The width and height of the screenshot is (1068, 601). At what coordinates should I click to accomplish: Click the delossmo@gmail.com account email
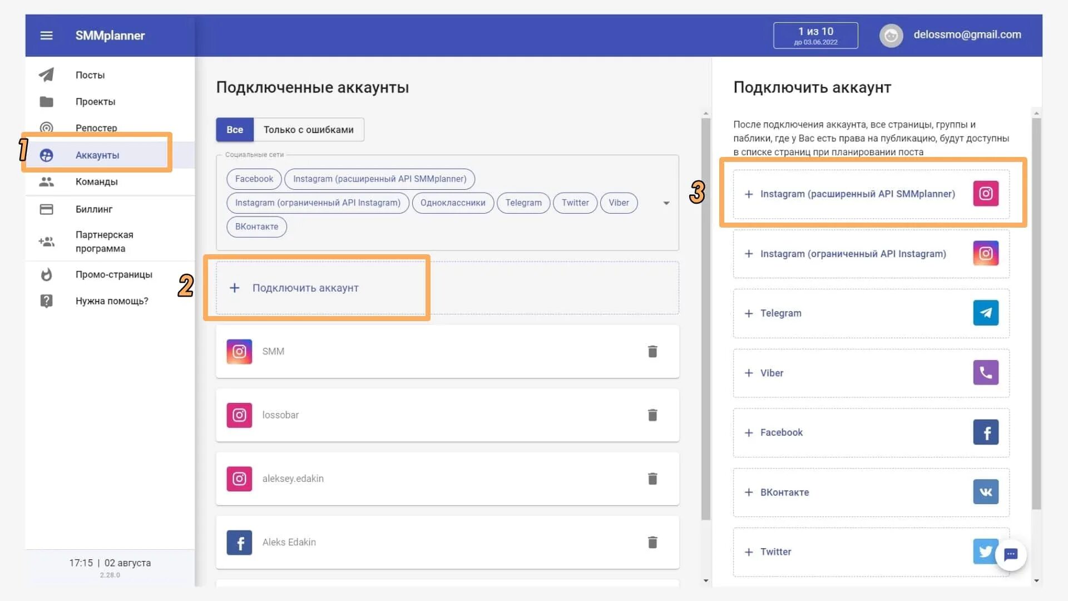967,35
